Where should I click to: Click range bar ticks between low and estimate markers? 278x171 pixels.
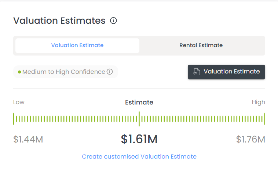click(76, 119)
